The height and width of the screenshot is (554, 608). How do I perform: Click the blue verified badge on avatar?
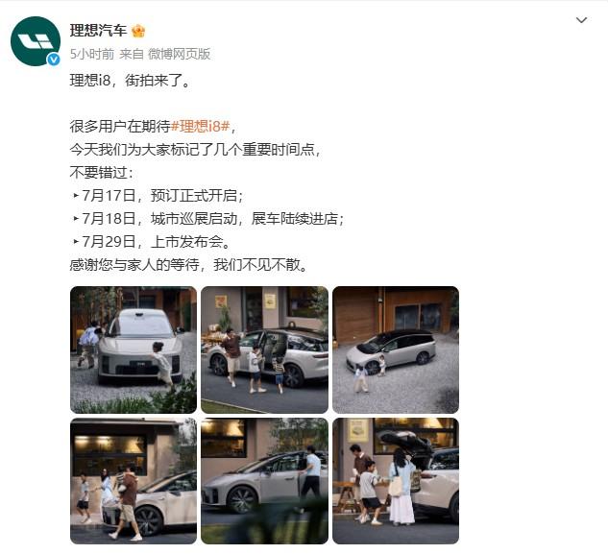tap(54, 60)
